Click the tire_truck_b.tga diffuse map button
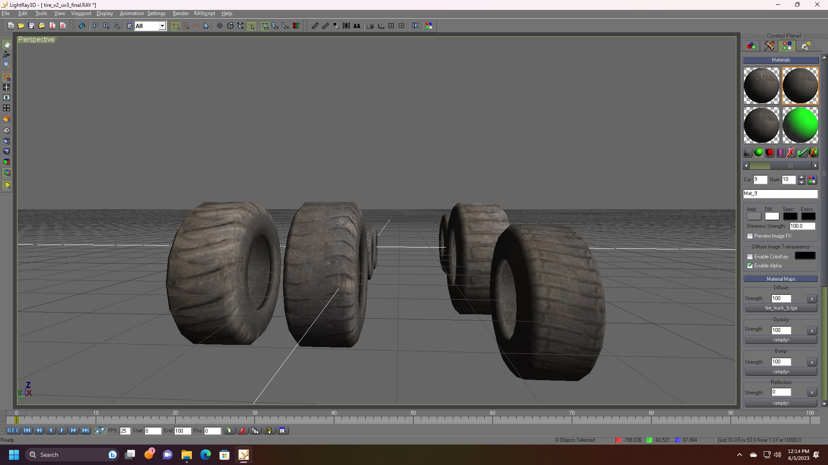The width and height of the screenshot is (828, 465). click(781, 308)
